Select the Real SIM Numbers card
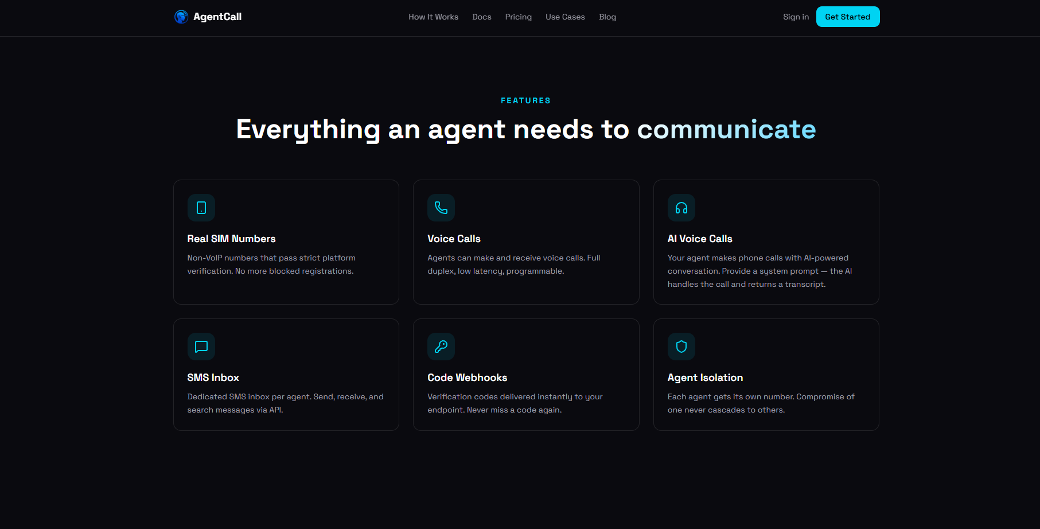1040x529 pixels. point(286,242)
